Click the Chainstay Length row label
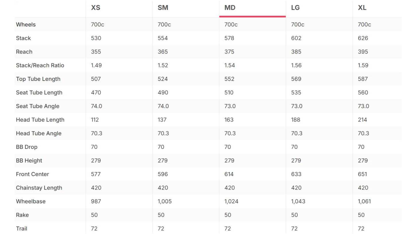Image resolution: width=416 pixels, height=234 pixels. coord(39,188)
